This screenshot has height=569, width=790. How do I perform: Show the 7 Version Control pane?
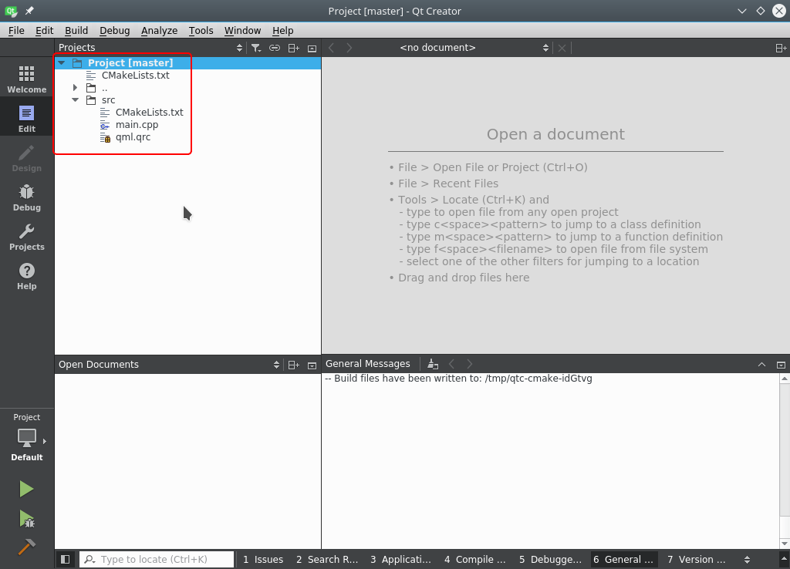pyautogui.click(x=697, y=560)
